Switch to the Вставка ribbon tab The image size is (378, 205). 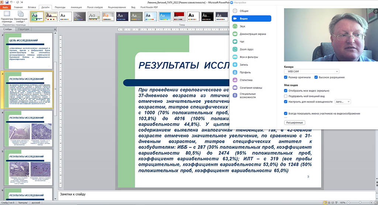32,7
